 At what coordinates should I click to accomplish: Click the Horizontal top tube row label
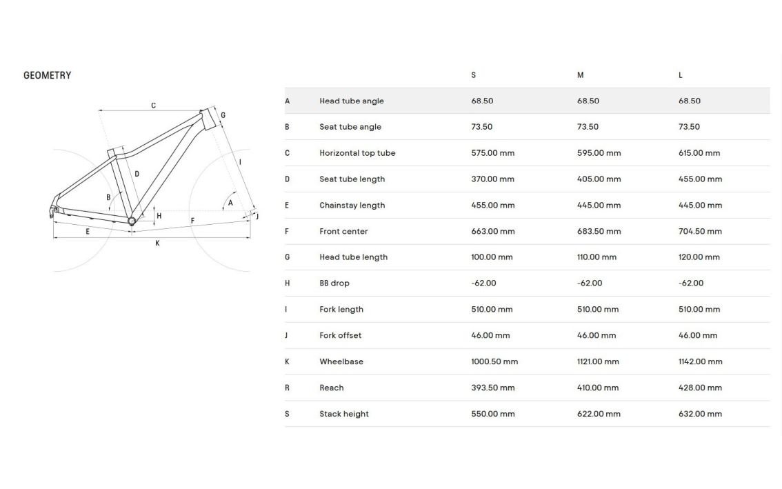pyautogui.click(x=357, y=153)
